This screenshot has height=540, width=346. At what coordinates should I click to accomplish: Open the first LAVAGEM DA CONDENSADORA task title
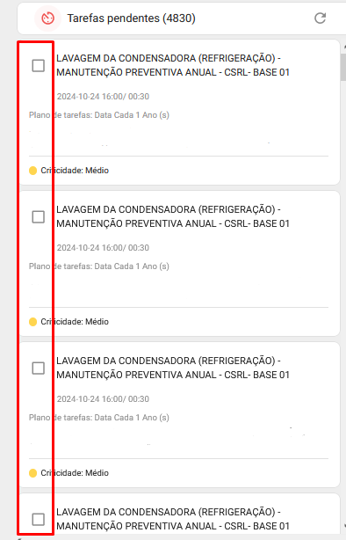(x=173, y=65)
